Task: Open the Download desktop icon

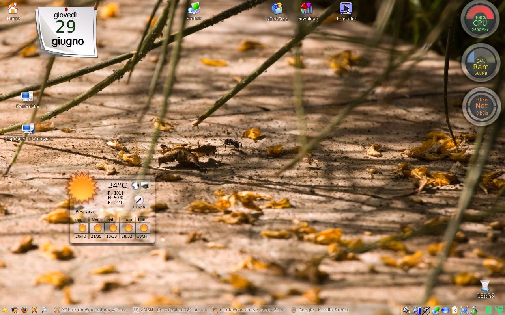Action: (x=307, y=12)
